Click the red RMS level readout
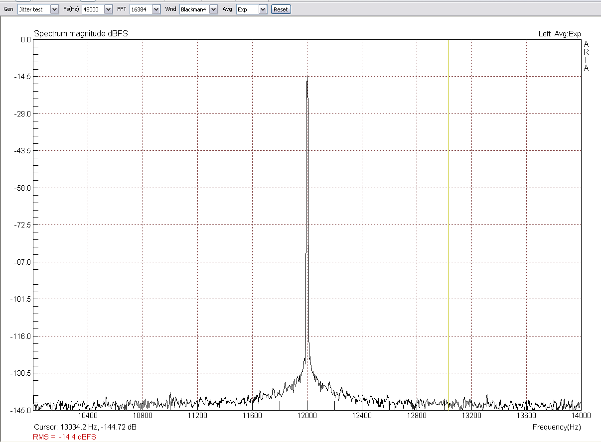This screenshot has height=442, width=601. (64, 437)
